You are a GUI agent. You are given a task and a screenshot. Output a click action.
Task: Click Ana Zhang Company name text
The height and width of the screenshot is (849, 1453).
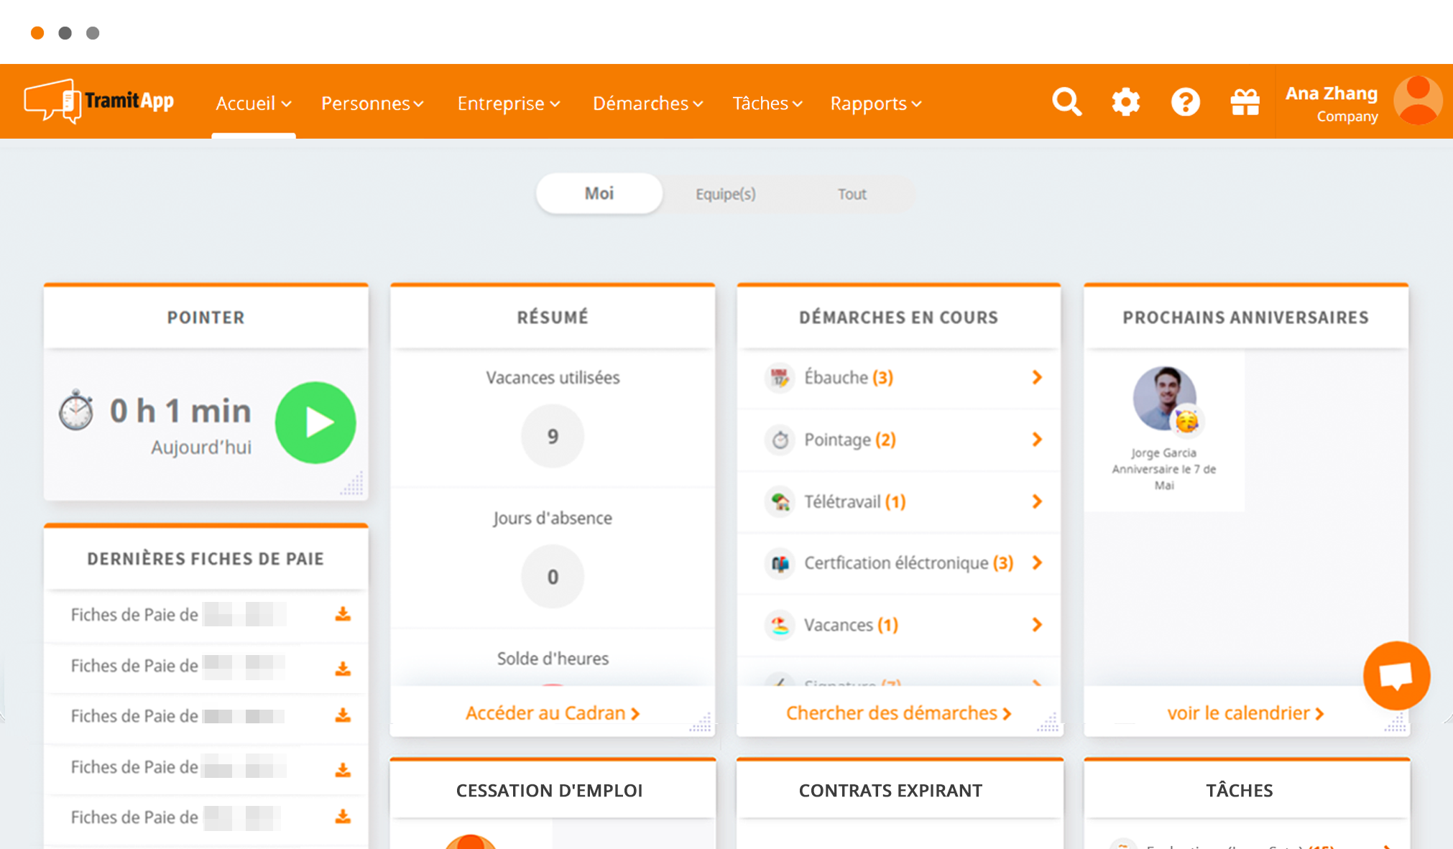[x=1332, y=103]
